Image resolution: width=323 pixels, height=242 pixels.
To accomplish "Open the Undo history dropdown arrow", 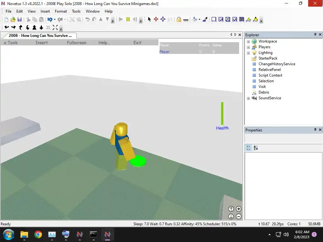I will 55,19.
